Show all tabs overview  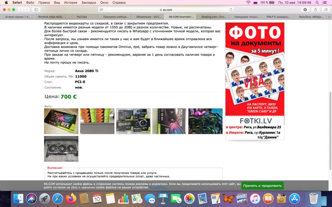coord(326,10)
